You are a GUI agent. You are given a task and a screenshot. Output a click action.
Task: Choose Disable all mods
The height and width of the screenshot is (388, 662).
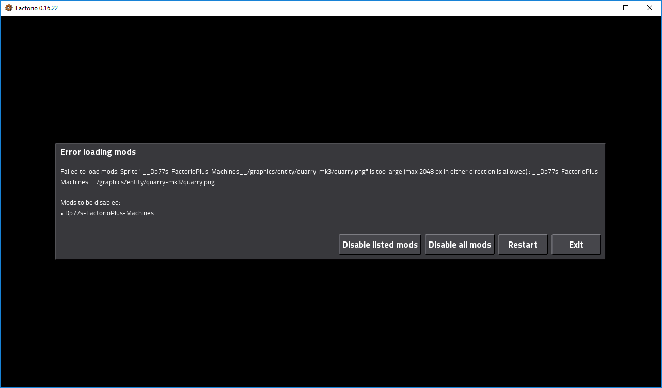point(460,245)
